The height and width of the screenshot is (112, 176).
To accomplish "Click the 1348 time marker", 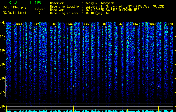I will click(136, 24).
